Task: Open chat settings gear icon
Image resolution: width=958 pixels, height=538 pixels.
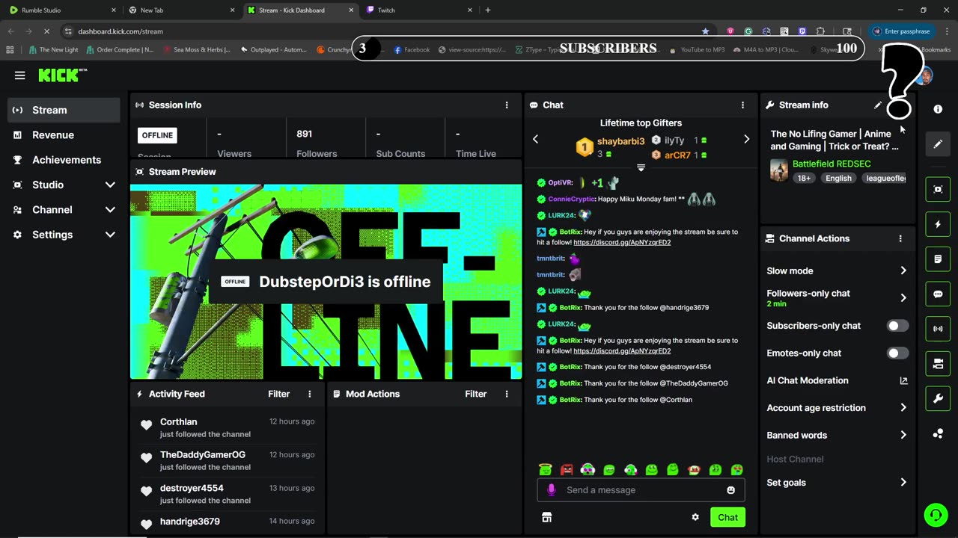Action: point(695,517)
